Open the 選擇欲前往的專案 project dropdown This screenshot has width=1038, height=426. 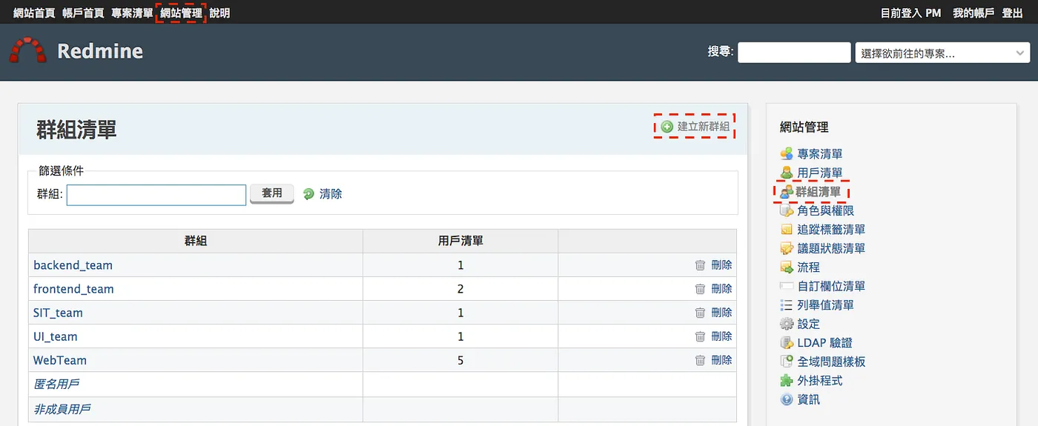pyautogui.click(x=942, y=53)
